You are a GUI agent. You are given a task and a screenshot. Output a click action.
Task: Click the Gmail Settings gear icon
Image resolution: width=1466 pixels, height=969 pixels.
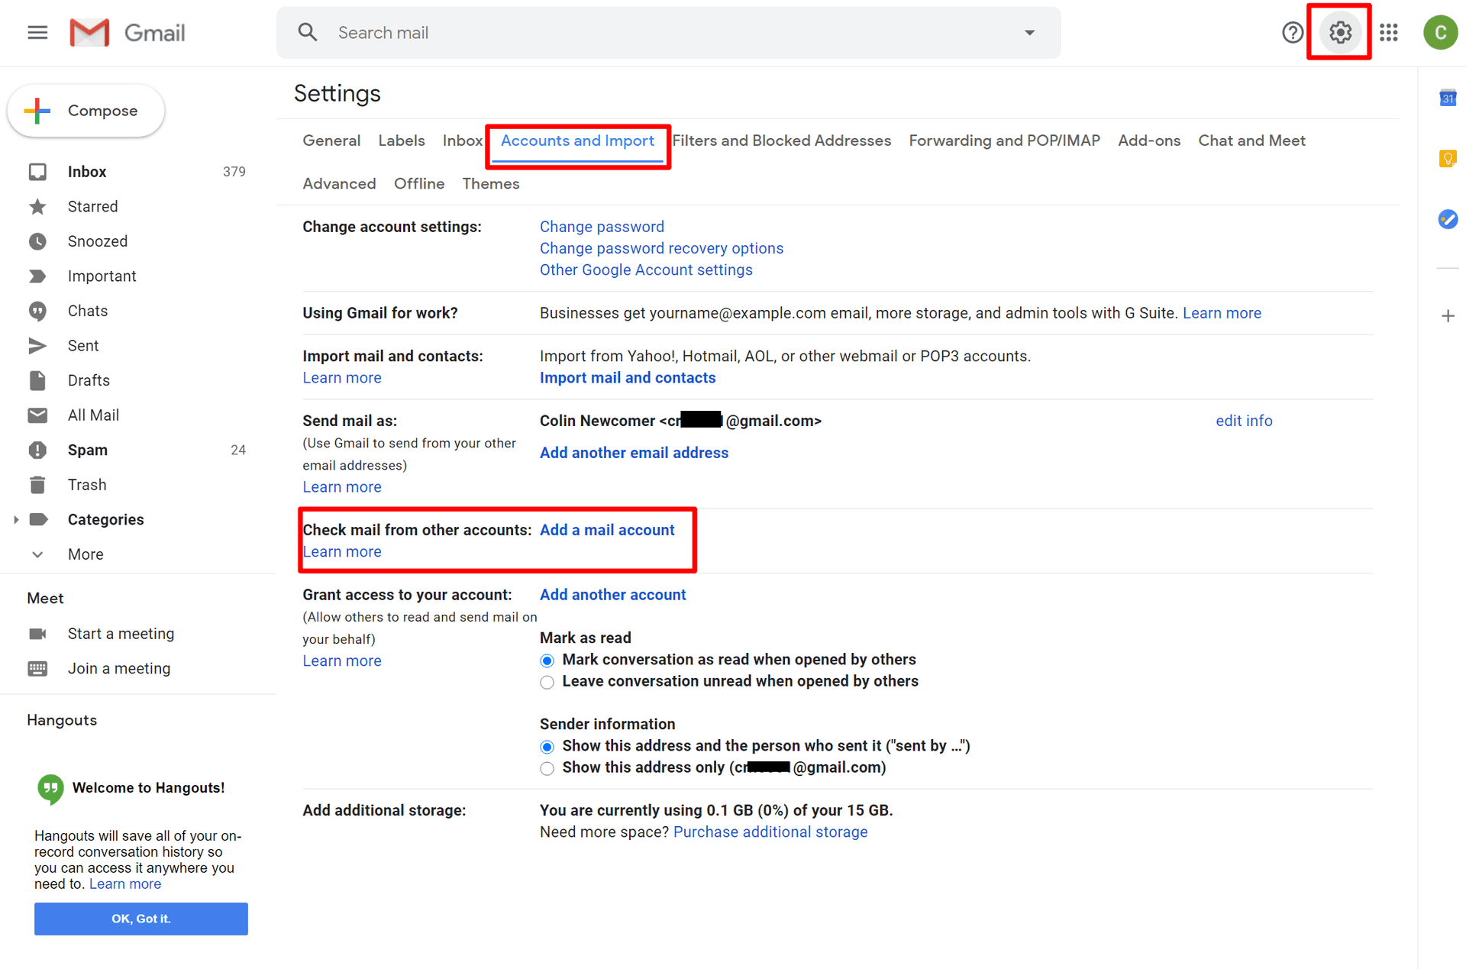tap(1341, 32)
